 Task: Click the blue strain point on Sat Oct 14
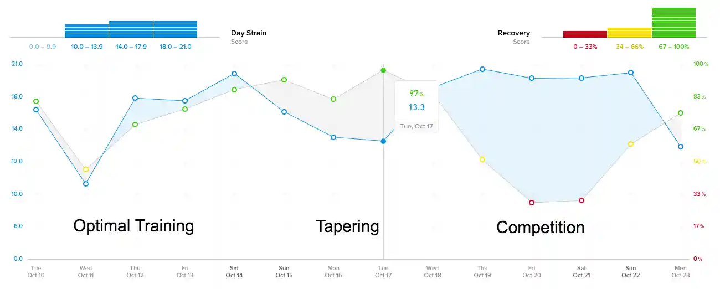(x=234, y=74)
